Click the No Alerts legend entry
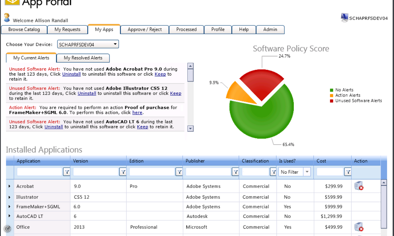The width and height of the screenshot is (394, 236). (x=341, y=90)
